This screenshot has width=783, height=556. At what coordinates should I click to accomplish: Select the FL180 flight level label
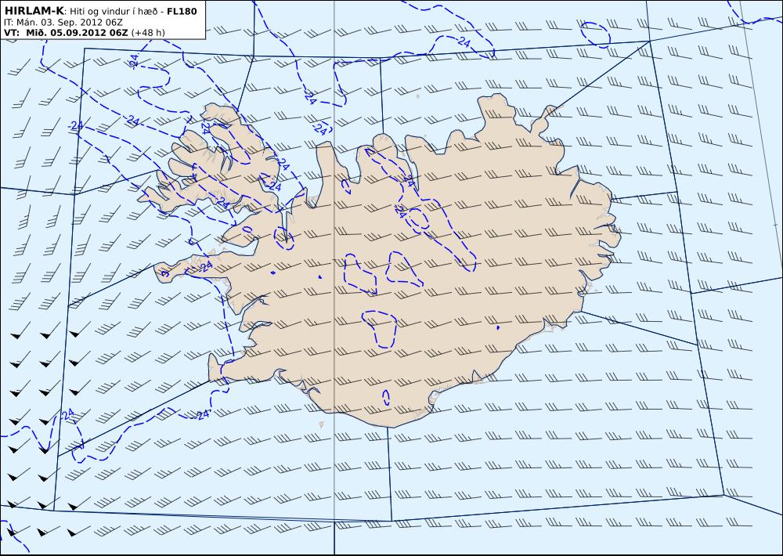pyautogui.click(x=182, y=12)
